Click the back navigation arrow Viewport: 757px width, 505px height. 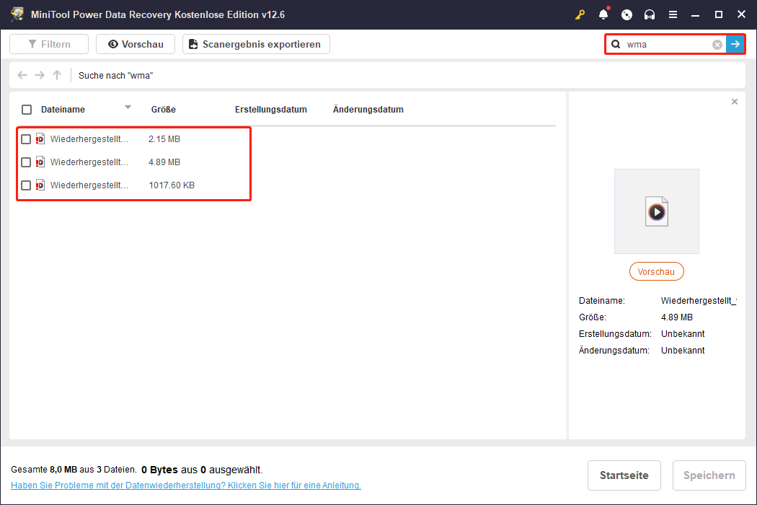point(22,75)
